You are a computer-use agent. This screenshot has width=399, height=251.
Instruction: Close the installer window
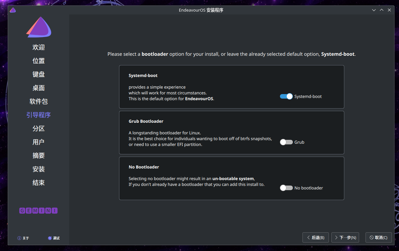coord(389,10)
